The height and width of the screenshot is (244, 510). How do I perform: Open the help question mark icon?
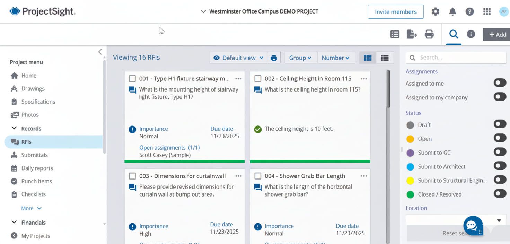tap(469, 12)
